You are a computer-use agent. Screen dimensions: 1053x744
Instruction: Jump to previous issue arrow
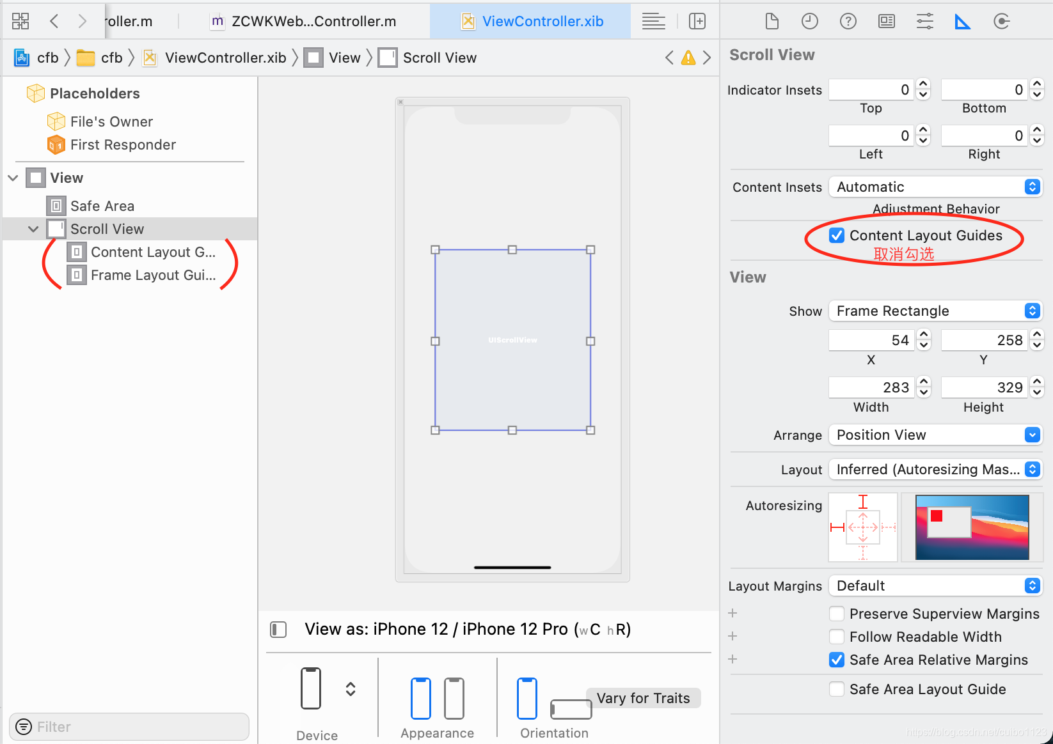click(x=669, y=58)
